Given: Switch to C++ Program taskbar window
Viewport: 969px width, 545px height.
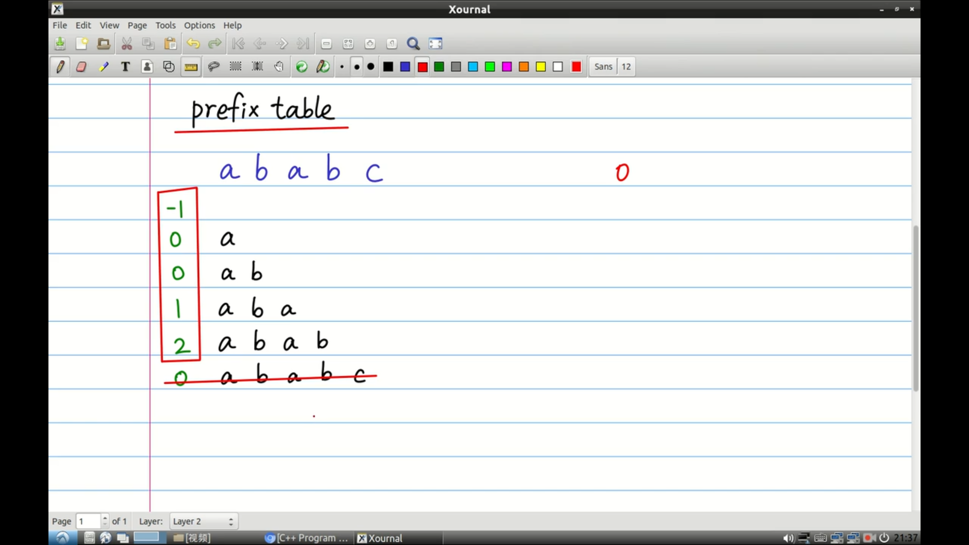Looking at the screenshot, I should coord(307,538).
